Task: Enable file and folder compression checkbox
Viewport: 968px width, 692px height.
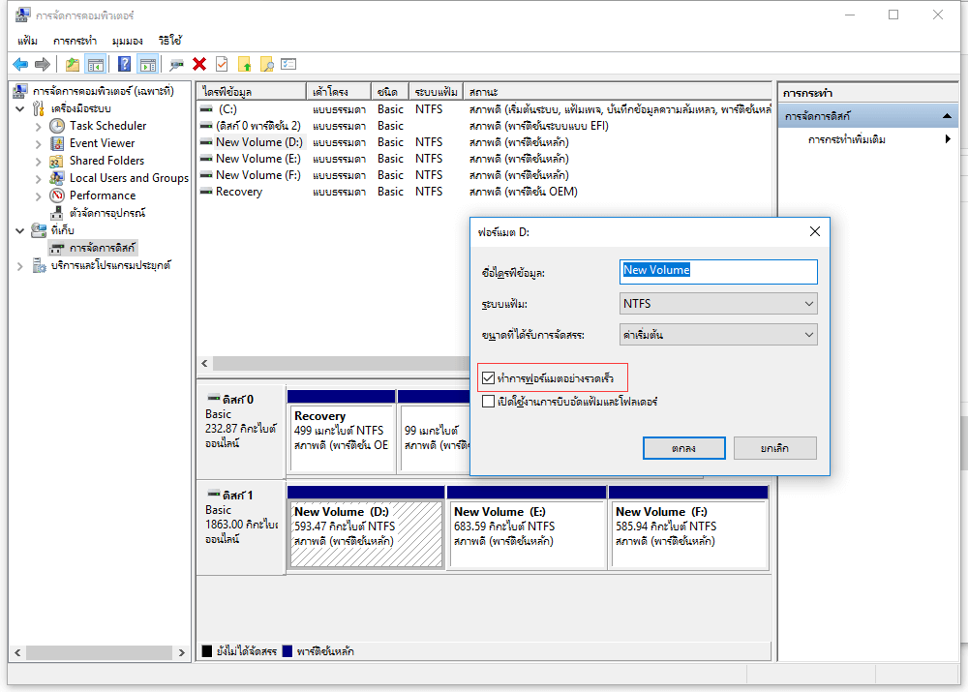Action: [x=489, y=401]
